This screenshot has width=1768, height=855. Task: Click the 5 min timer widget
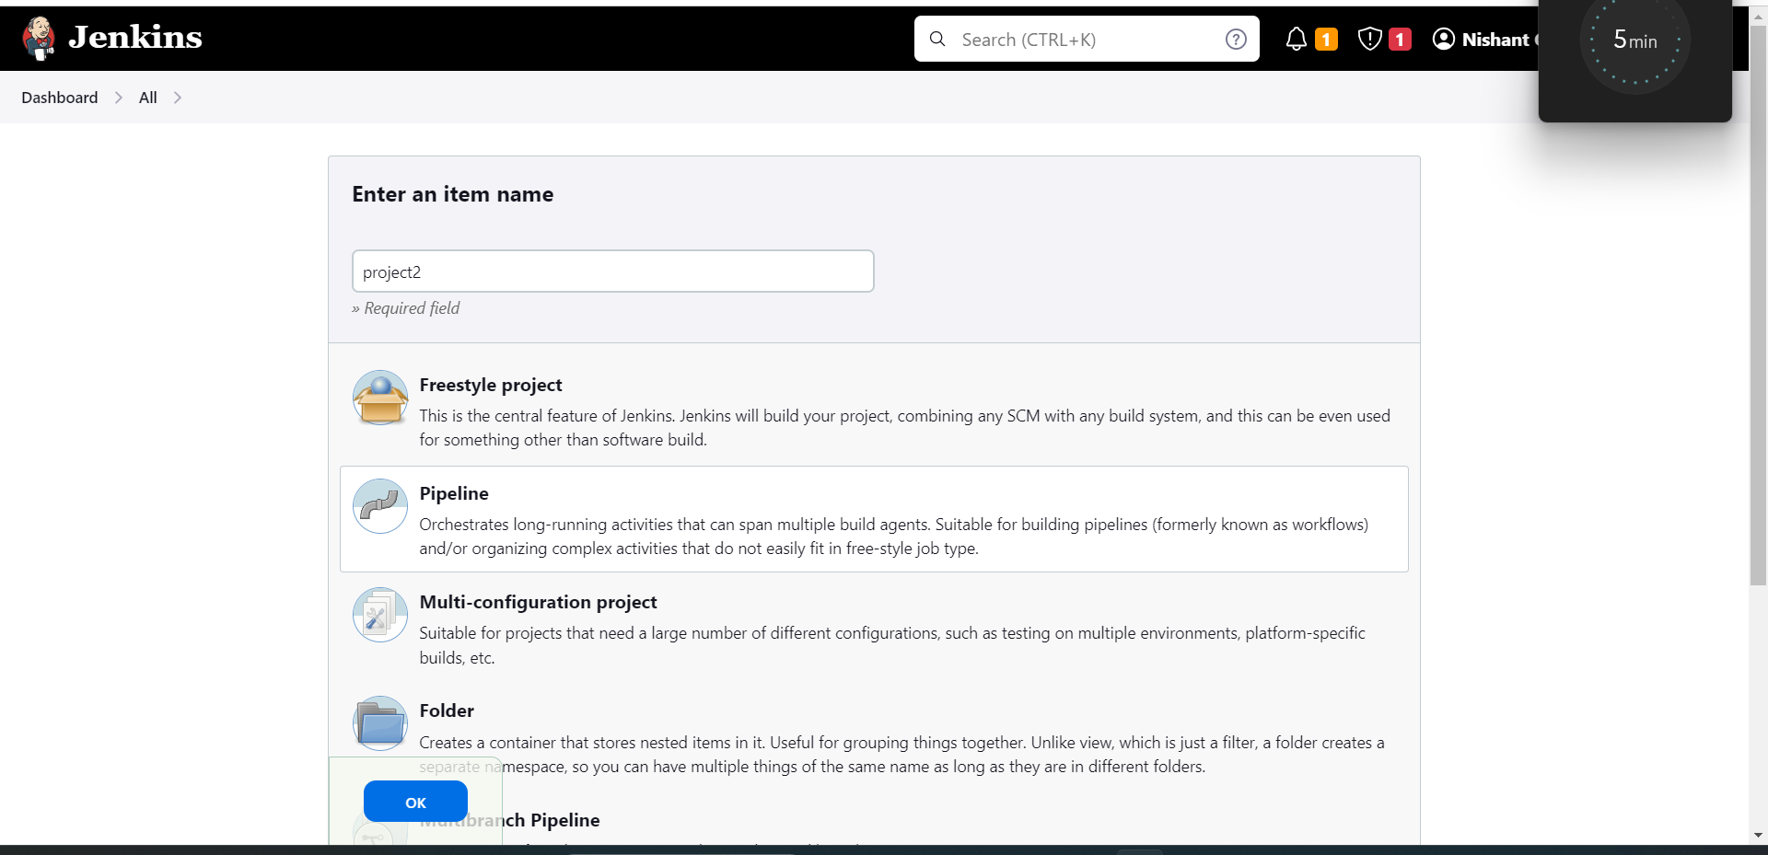[1634, 41]
